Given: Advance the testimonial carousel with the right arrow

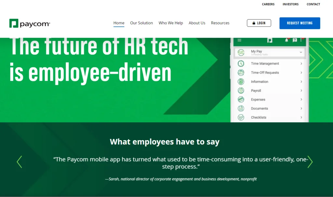Looking at the screenshot, I should [x=310, y=162].
